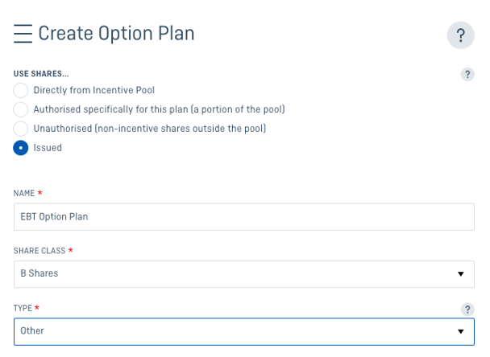
Task: Click the Authorised specifically for this plan label
Action: click(x=159, y=109)
